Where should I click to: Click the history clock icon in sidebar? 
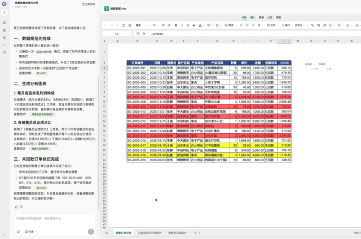point(4,52)
